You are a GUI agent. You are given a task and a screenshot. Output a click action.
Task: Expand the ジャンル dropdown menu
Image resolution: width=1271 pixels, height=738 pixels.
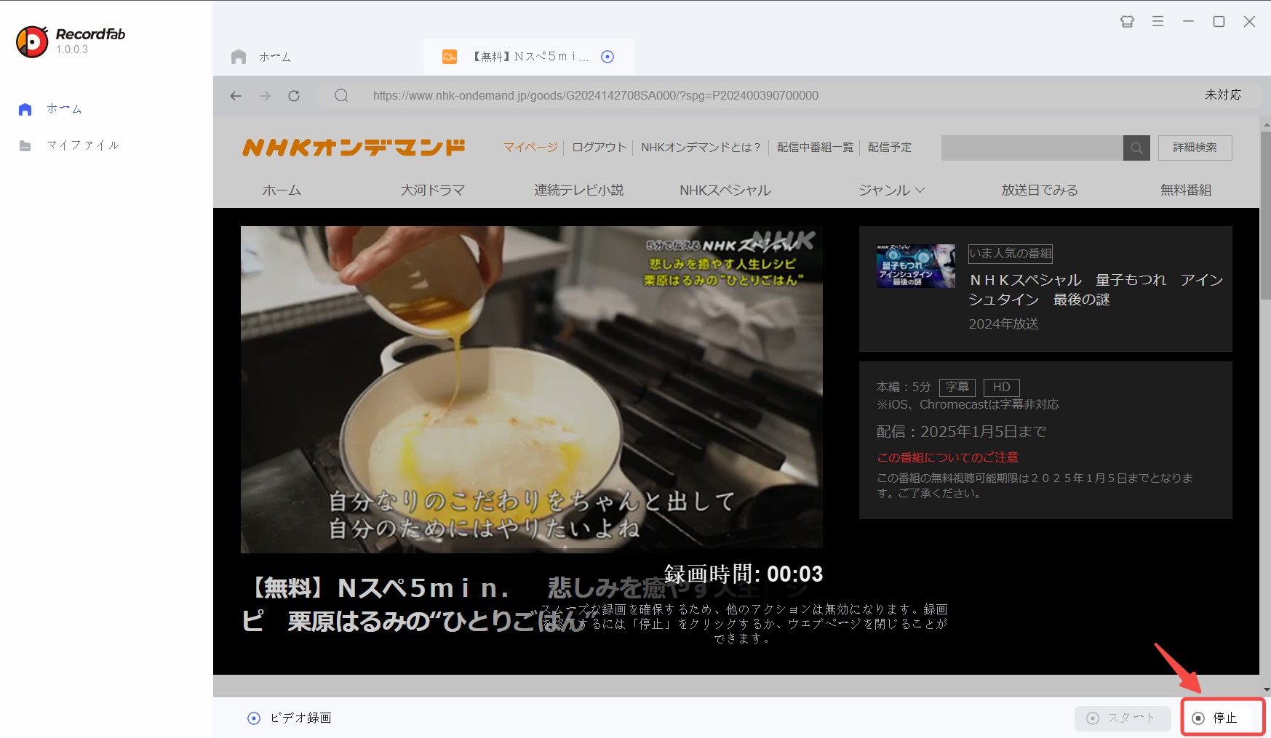pyautogui.click(x=891, y=190)
